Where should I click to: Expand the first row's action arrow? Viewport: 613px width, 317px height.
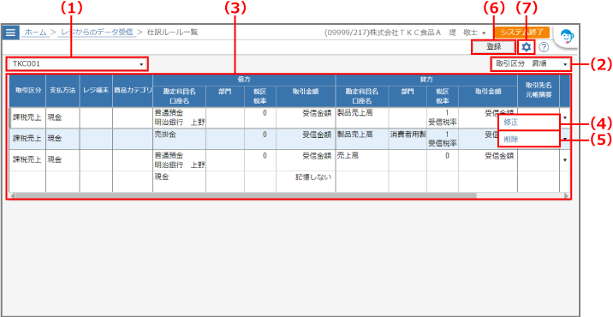click(x=564, y=117)
